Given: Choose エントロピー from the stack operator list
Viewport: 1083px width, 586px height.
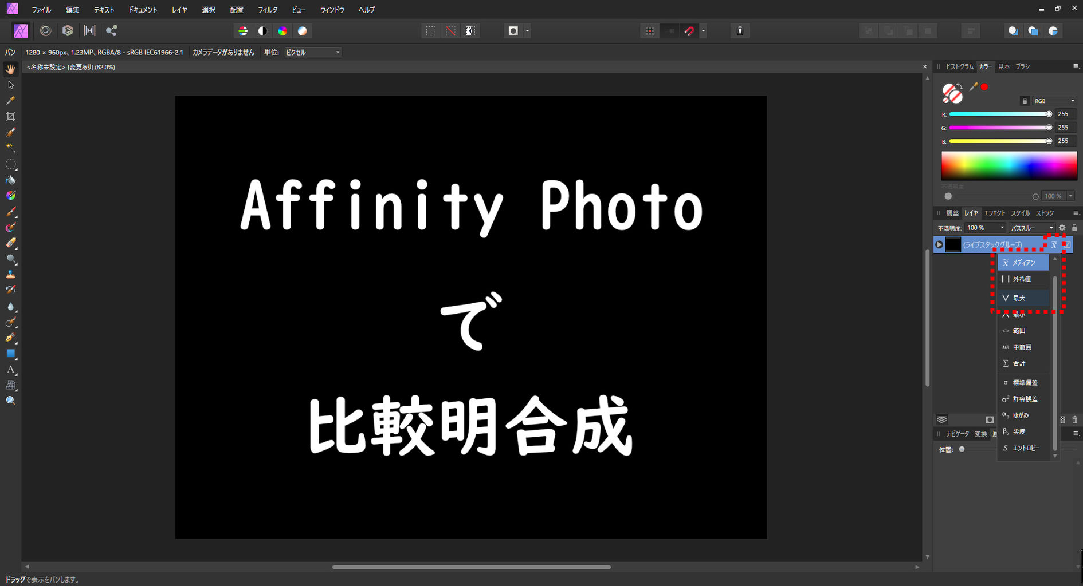Looking at the screenshot, I should (x=1023, y=448).
